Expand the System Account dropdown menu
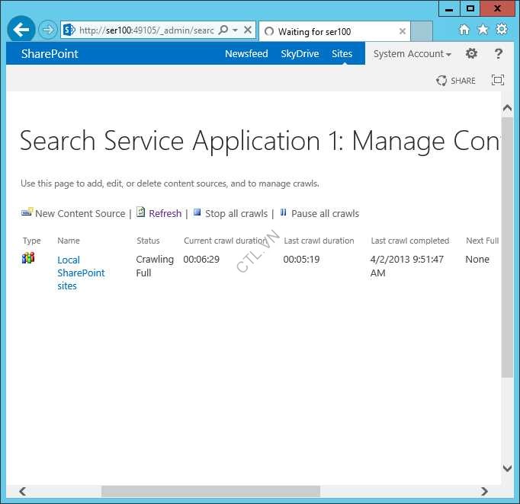 tap(412, 54)
